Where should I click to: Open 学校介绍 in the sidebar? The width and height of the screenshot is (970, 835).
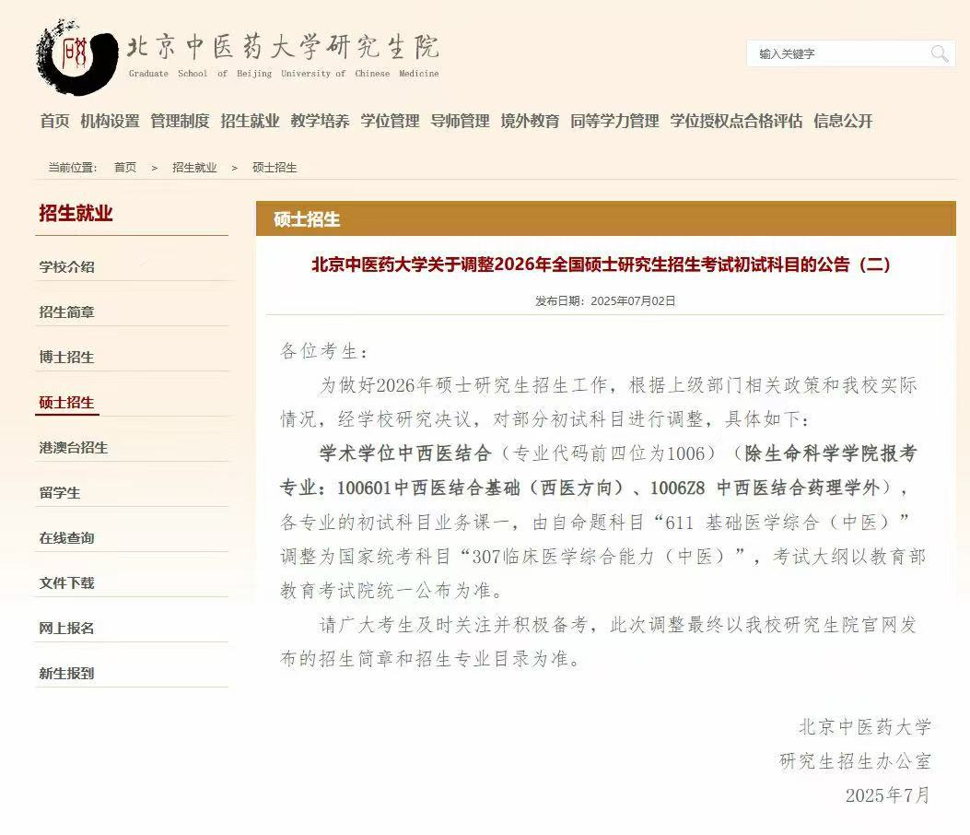(x=67, y=266)
